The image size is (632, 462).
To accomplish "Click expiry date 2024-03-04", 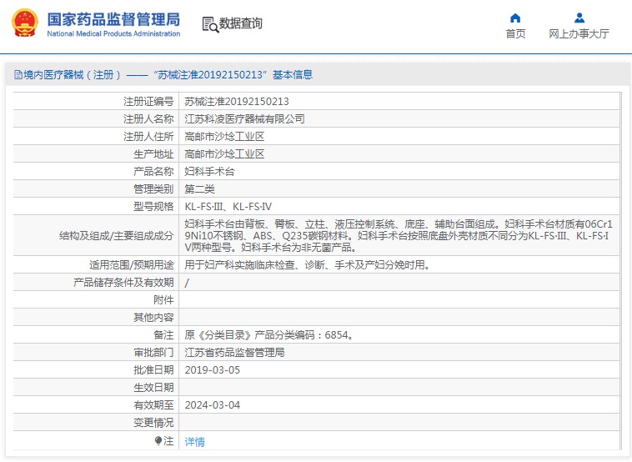I will coord(213,404).
